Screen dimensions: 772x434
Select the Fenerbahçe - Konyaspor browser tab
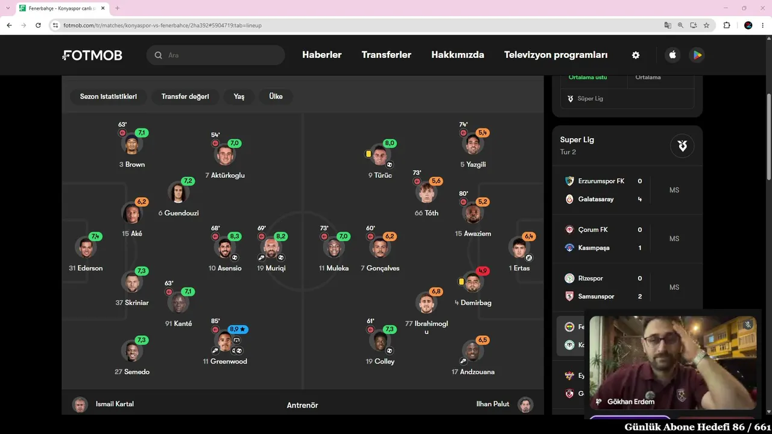(x=62, y=8)
